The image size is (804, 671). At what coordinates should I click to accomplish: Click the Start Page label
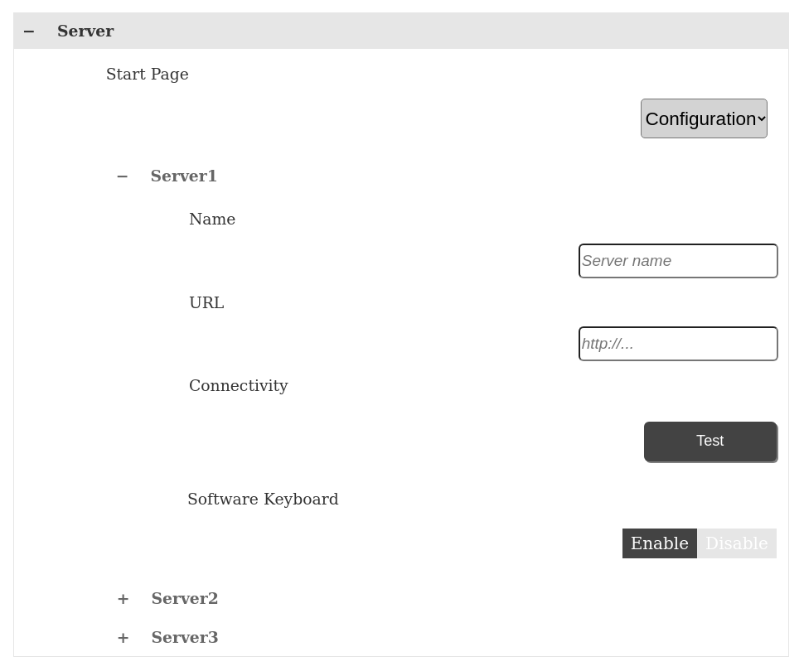(147, 75)
